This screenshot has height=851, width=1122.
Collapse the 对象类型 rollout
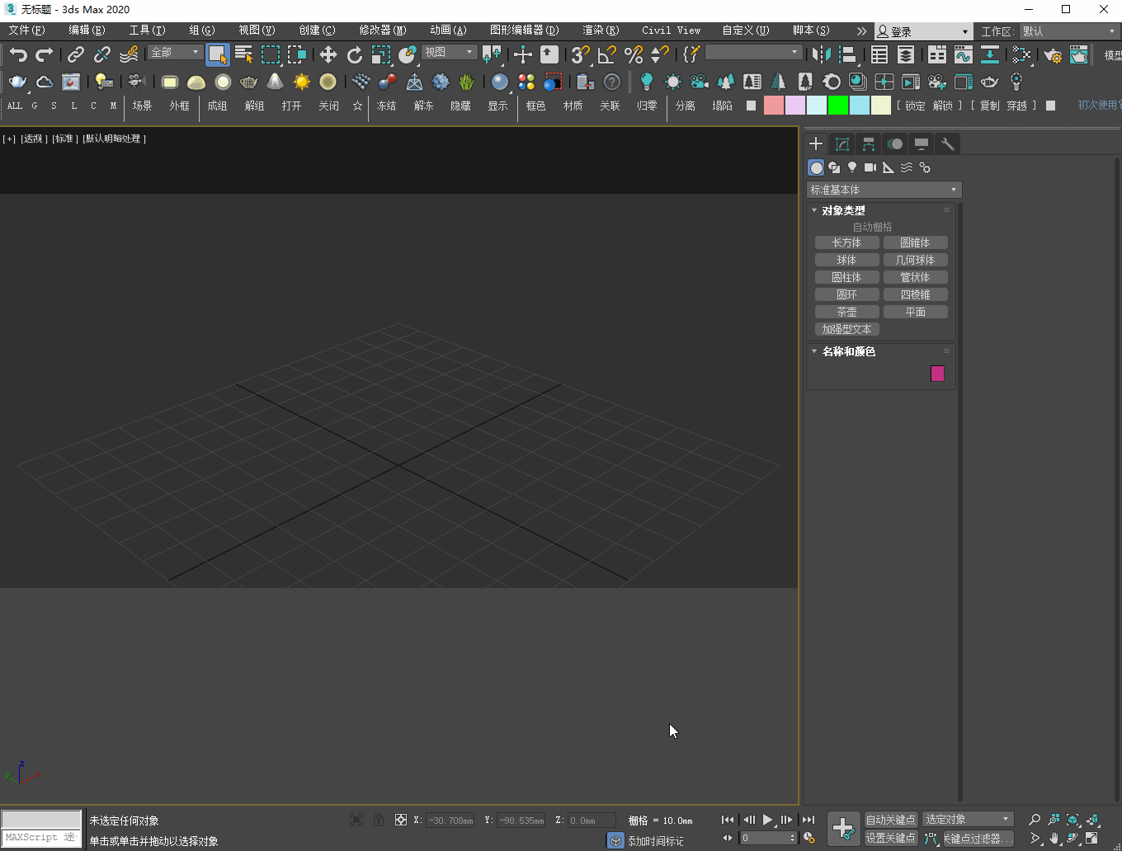(843, 210)
